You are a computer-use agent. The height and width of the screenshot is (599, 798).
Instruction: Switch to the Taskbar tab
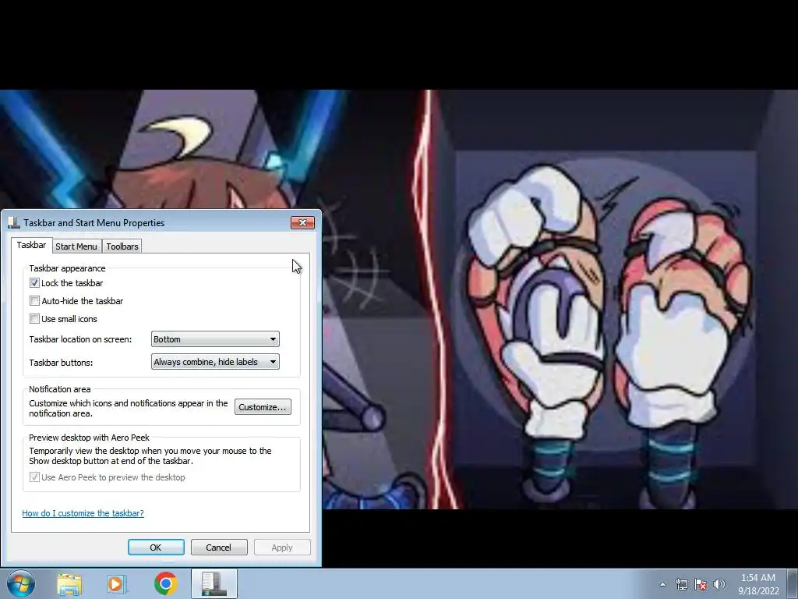(x=31, y=245)
